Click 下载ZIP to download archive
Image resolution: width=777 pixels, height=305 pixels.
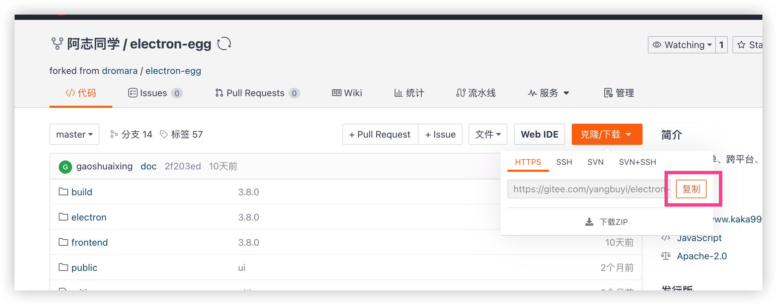pyautogui.click(x=607, y=222)
